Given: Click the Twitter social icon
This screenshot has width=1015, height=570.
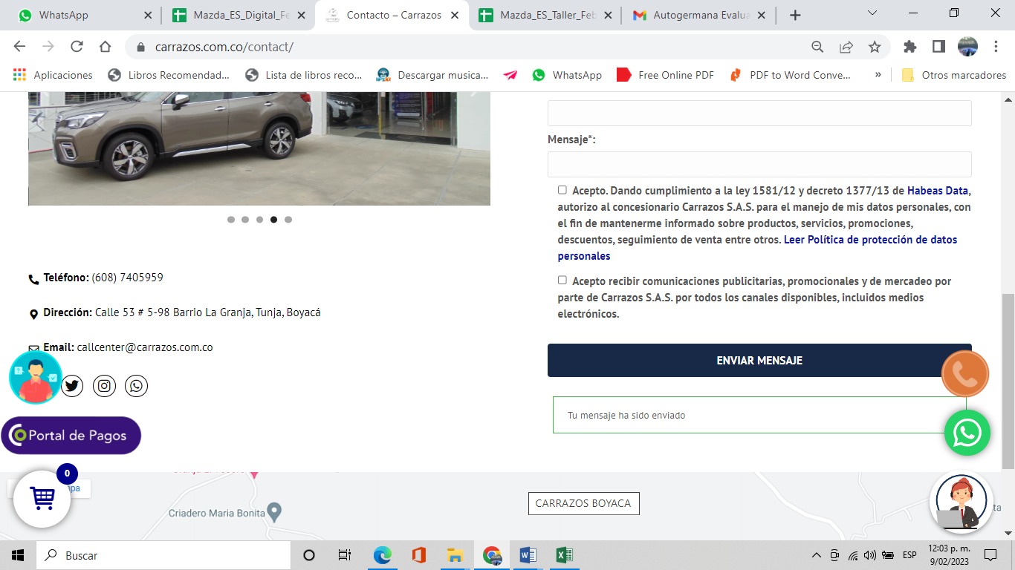Looking at the screenshot, I should (x=72, y=385).
